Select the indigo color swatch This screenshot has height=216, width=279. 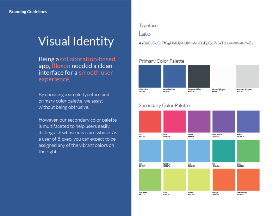click(x=248, y=122)
